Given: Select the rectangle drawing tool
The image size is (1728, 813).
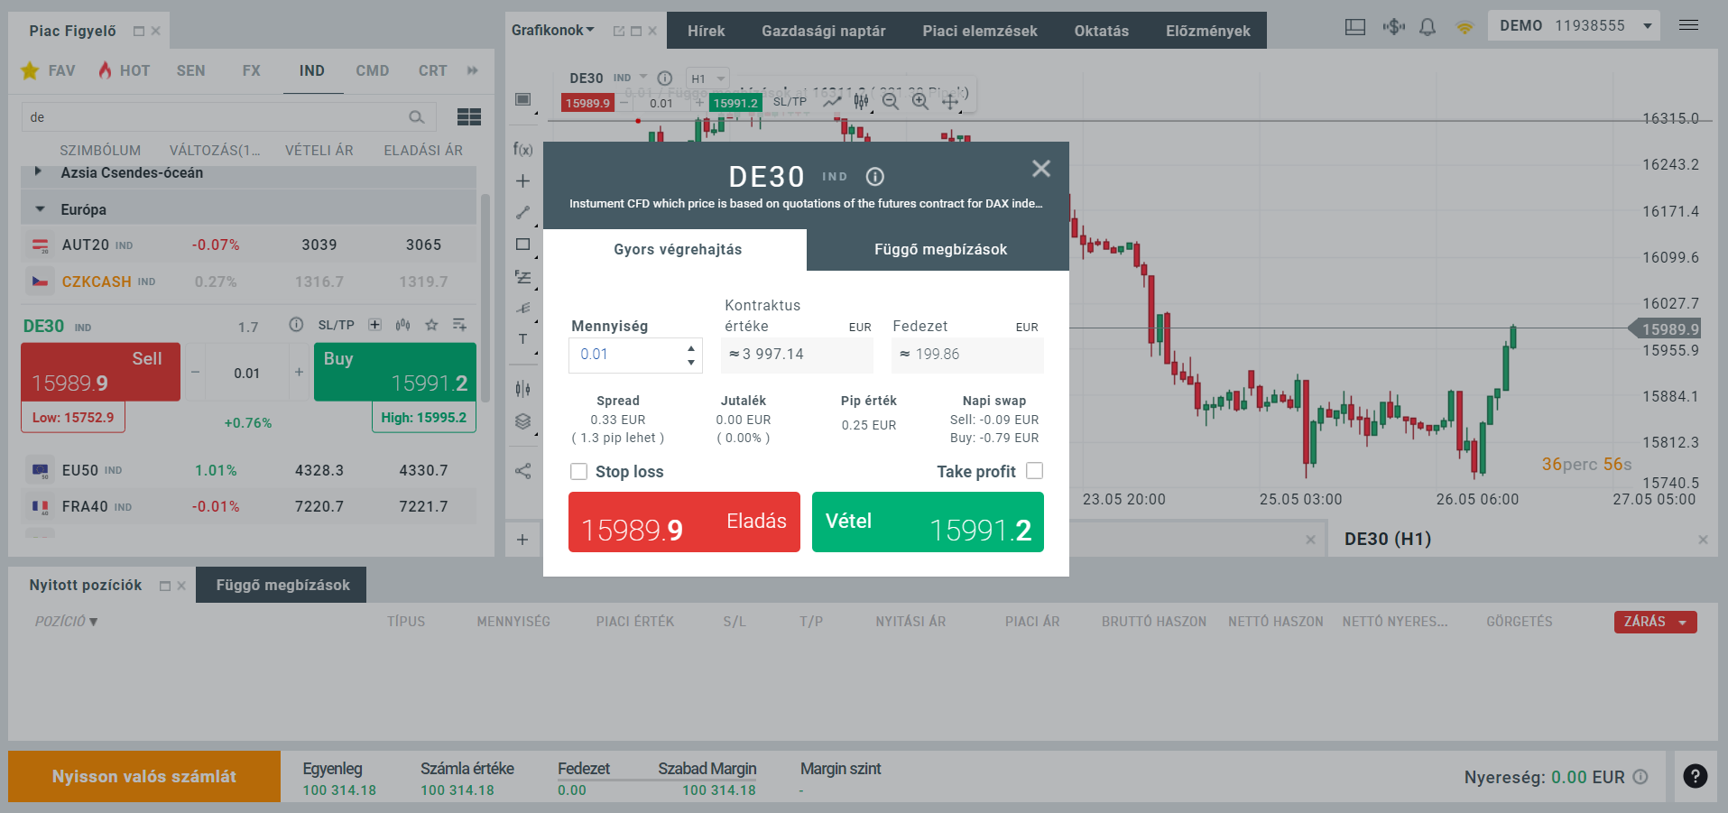Looking at the screenshot, I should tap(523, 245).
